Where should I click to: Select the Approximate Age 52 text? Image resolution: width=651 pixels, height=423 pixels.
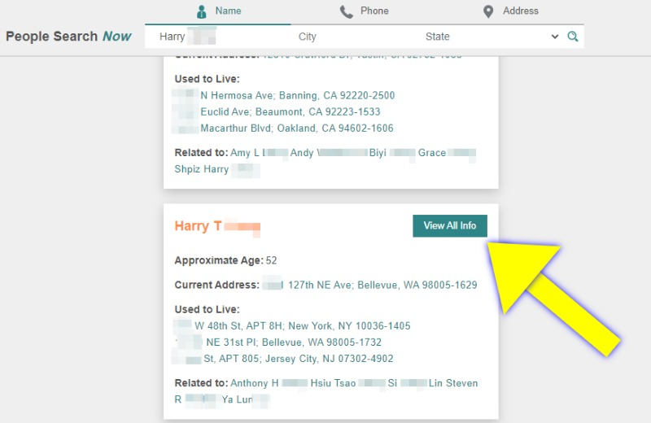[x=225, y=260]
